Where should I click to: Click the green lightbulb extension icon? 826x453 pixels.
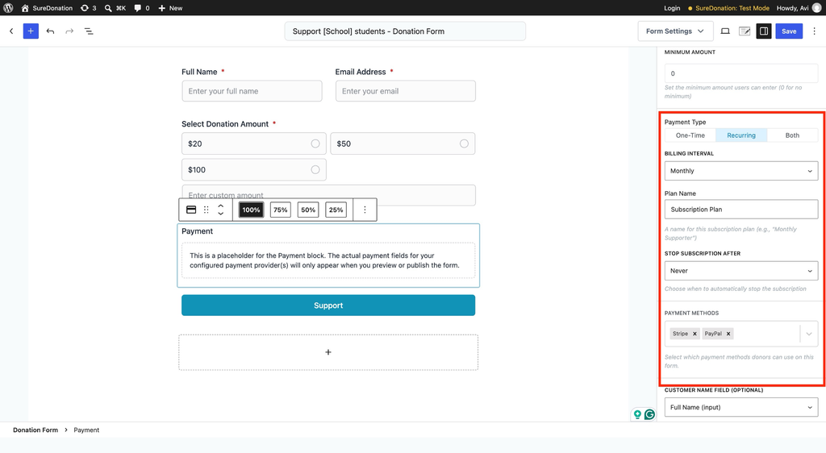click(x=637, y=414)
